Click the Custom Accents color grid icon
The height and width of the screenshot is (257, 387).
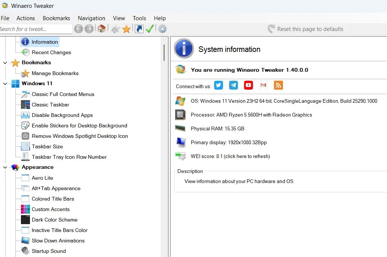pos(25,209)
